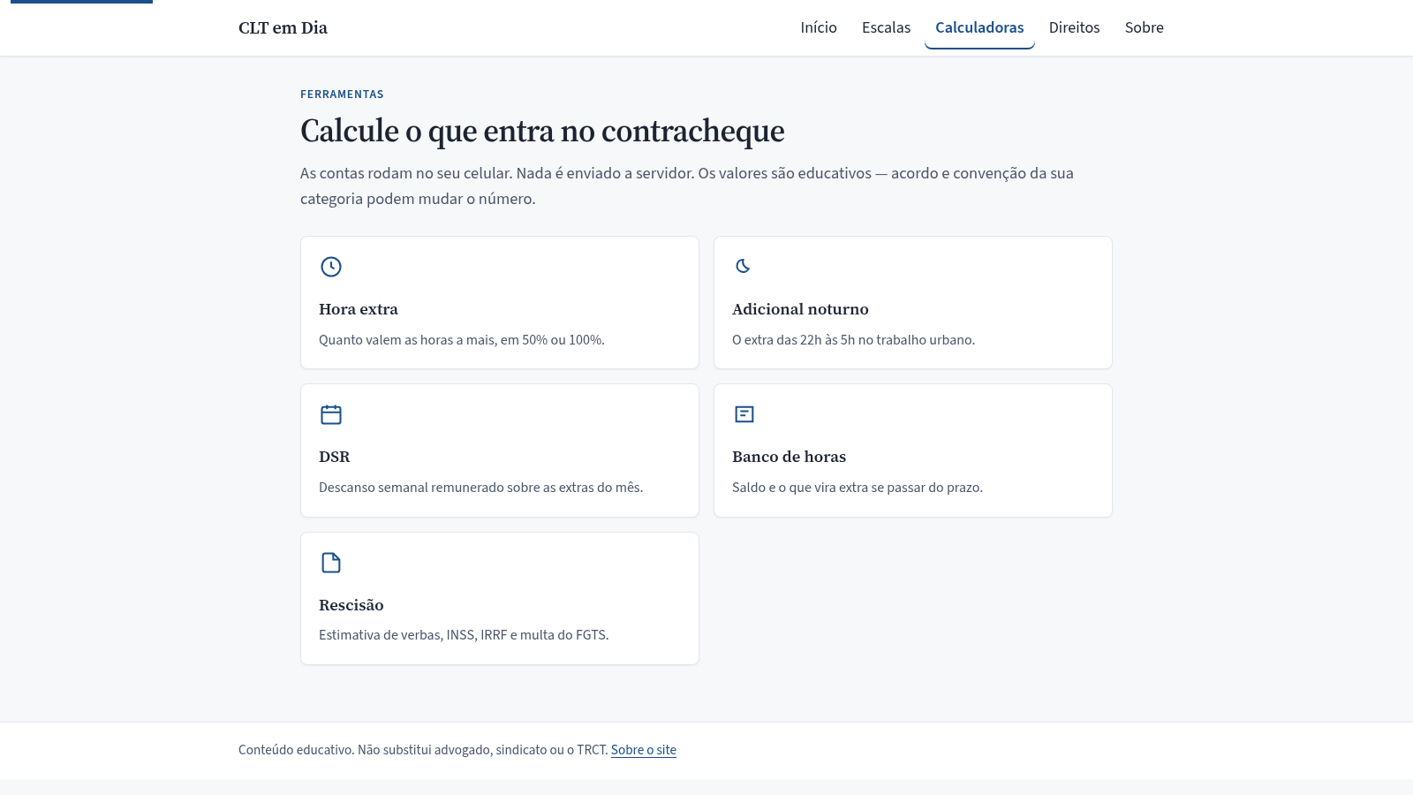
Task: Open the DSR calculator title
Action: tap(335, 457)
